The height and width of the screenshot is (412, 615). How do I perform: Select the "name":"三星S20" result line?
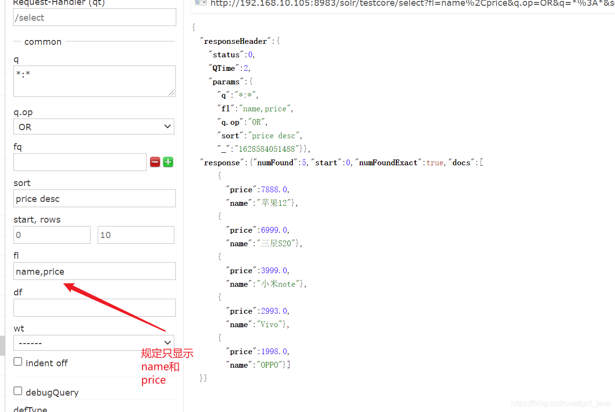tap(264, 243)
